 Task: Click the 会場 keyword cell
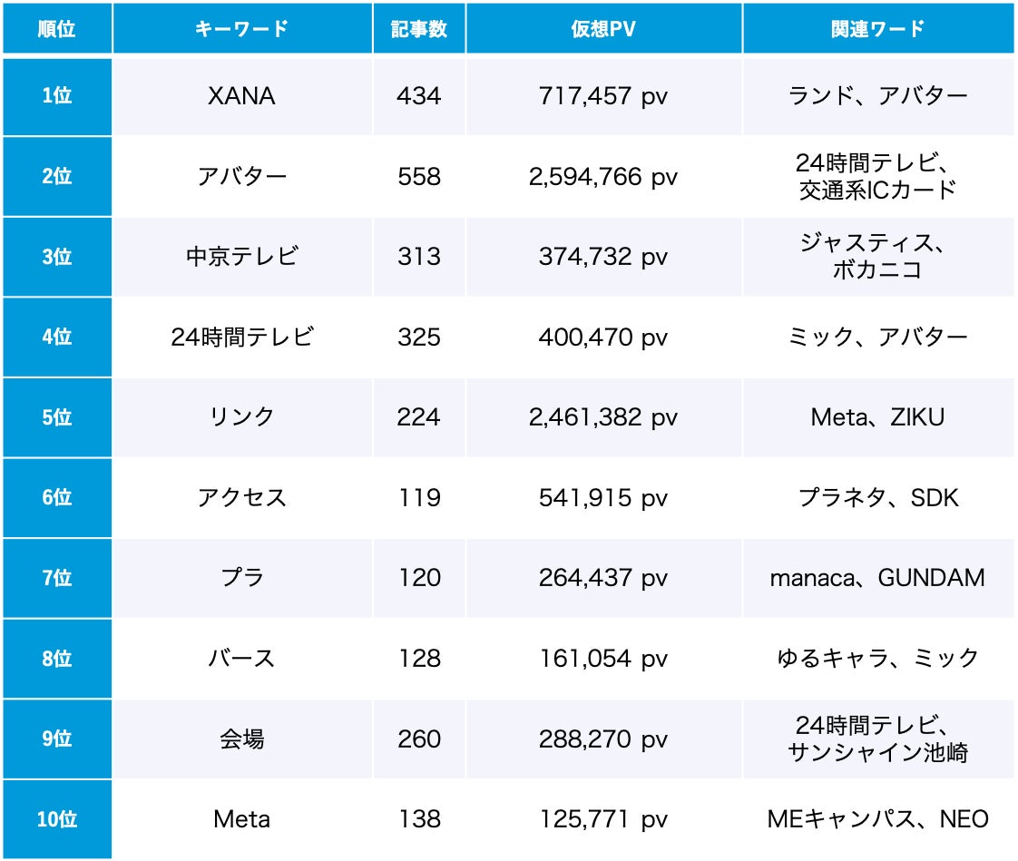pos(241,739)
